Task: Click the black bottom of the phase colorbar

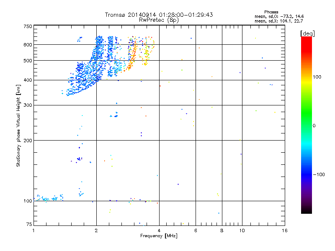Action: [x=307, y=210]
